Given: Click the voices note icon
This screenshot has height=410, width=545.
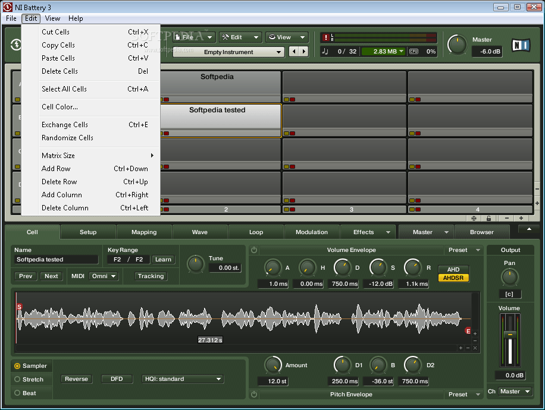Looking at the screenshot, I should [x=325, y=51].
